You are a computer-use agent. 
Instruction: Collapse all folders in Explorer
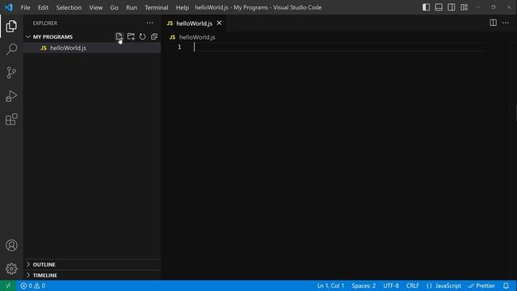(x=154, y=36)
